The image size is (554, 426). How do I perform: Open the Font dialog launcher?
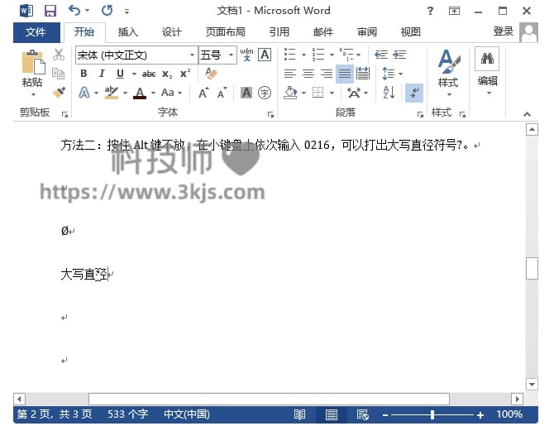point(270,114)
